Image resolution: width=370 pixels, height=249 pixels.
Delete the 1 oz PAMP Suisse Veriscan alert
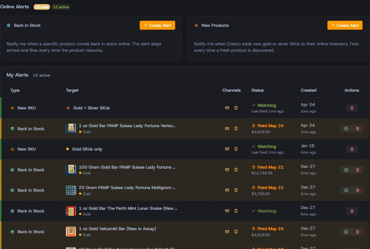(x=358, y=129)
